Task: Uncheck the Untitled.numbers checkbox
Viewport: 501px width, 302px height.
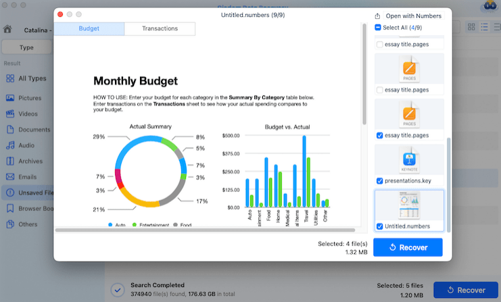Action: (x=379, y=226)
